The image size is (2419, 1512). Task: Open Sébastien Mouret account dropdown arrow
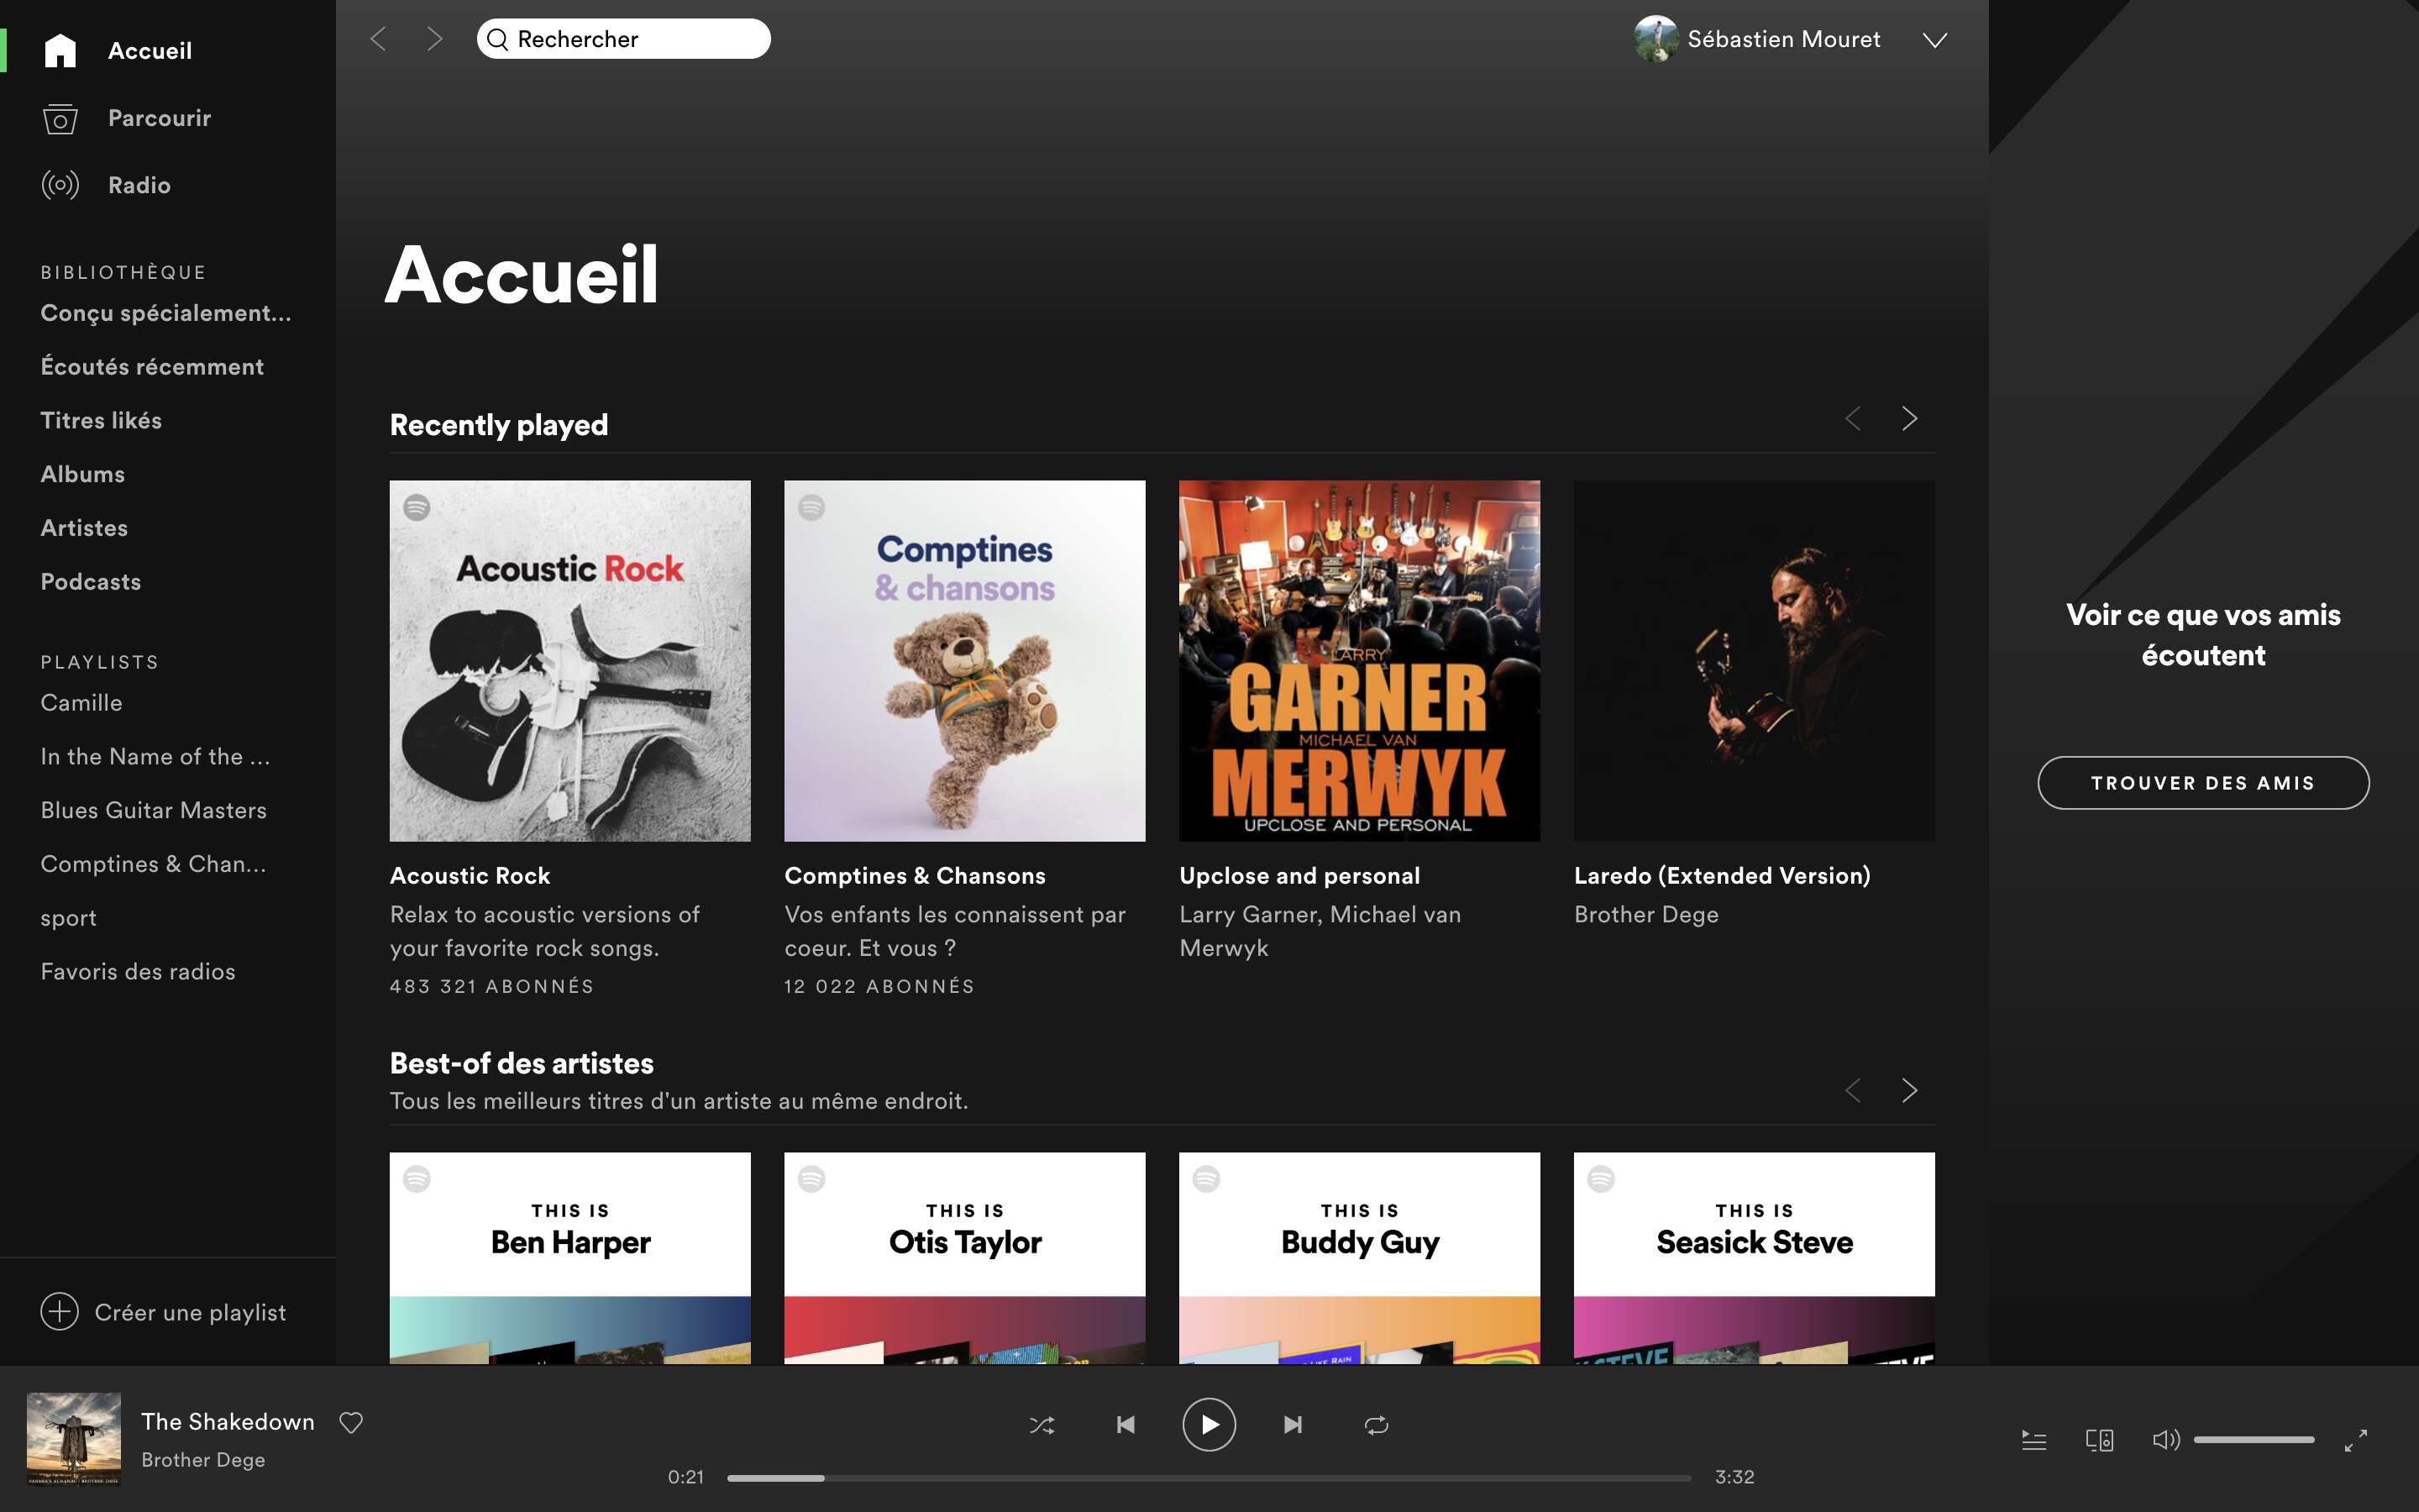(1935, 40)
